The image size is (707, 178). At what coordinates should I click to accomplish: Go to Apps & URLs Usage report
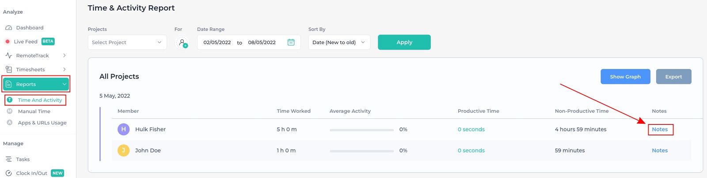coord(42,123)
